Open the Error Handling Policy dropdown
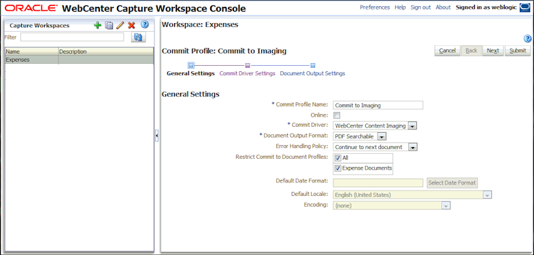Viewport: 534px width, 255px height. point(413,147)
